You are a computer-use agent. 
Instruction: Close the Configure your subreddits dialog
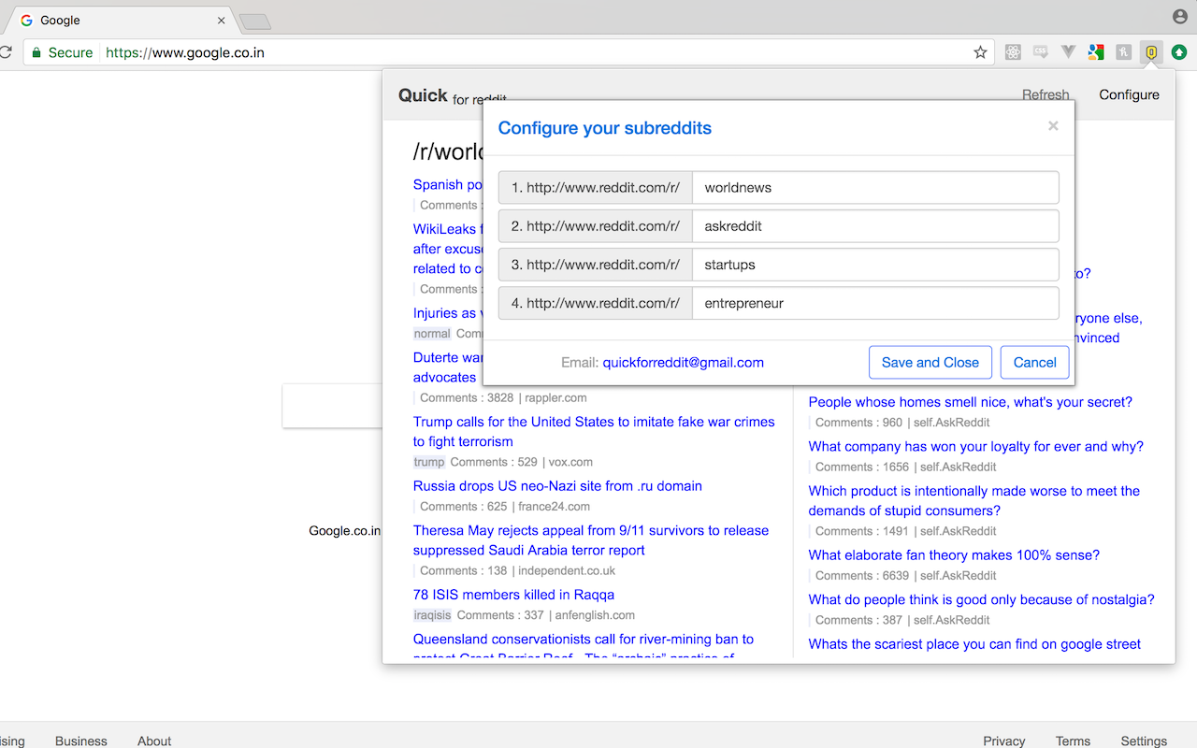pos(1053,126)
